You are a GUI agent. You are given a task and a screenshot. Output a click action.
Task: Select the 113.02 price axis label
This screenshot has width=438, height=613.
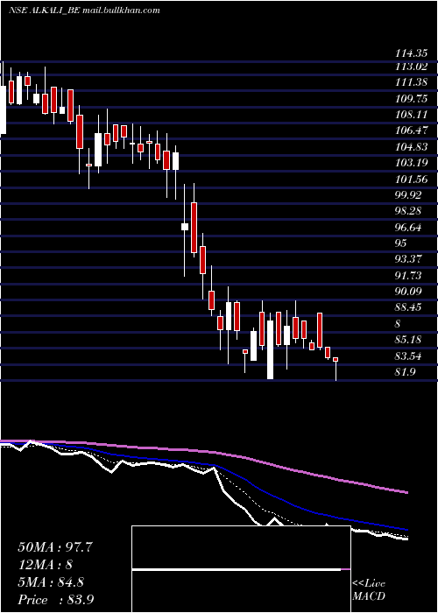(x=411, y=67)
